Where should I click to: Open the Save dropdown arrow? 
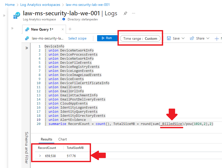pyautogui.click(x=183, y=38)
